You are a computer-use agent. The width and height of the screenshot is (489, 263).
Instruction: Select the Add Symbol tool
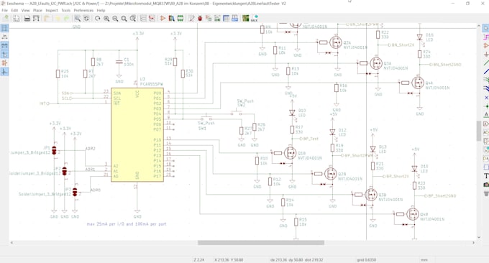point(486,45)
